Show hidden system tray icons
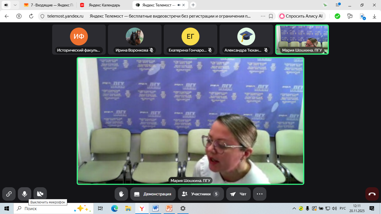381x214 pixels. [x=294, y=208]
